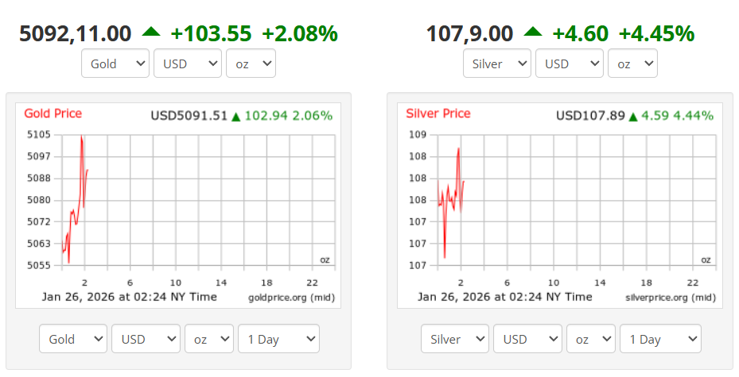The width and height of the screenshot is (739, 377).
Task: Click the green up arrow beside 5092,11.00
Action: 151,33
